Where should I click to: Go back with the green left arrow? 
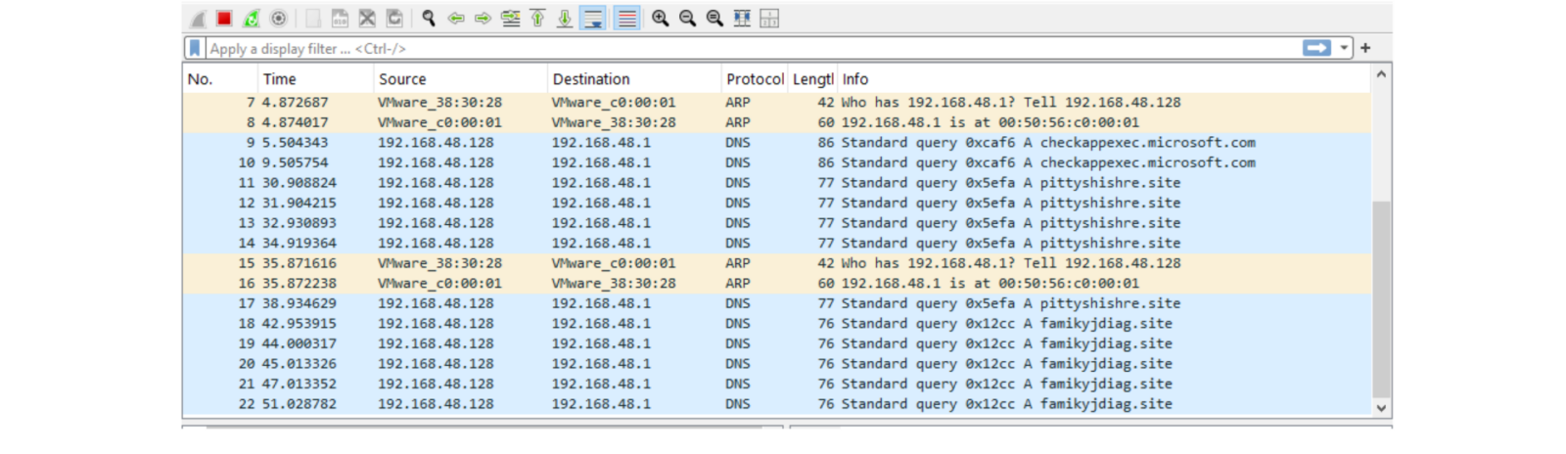coord(456,19)
